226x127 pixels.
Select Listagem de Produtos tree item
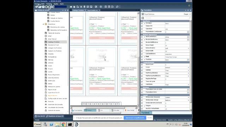pyautogui.click(x=55, y=48)
